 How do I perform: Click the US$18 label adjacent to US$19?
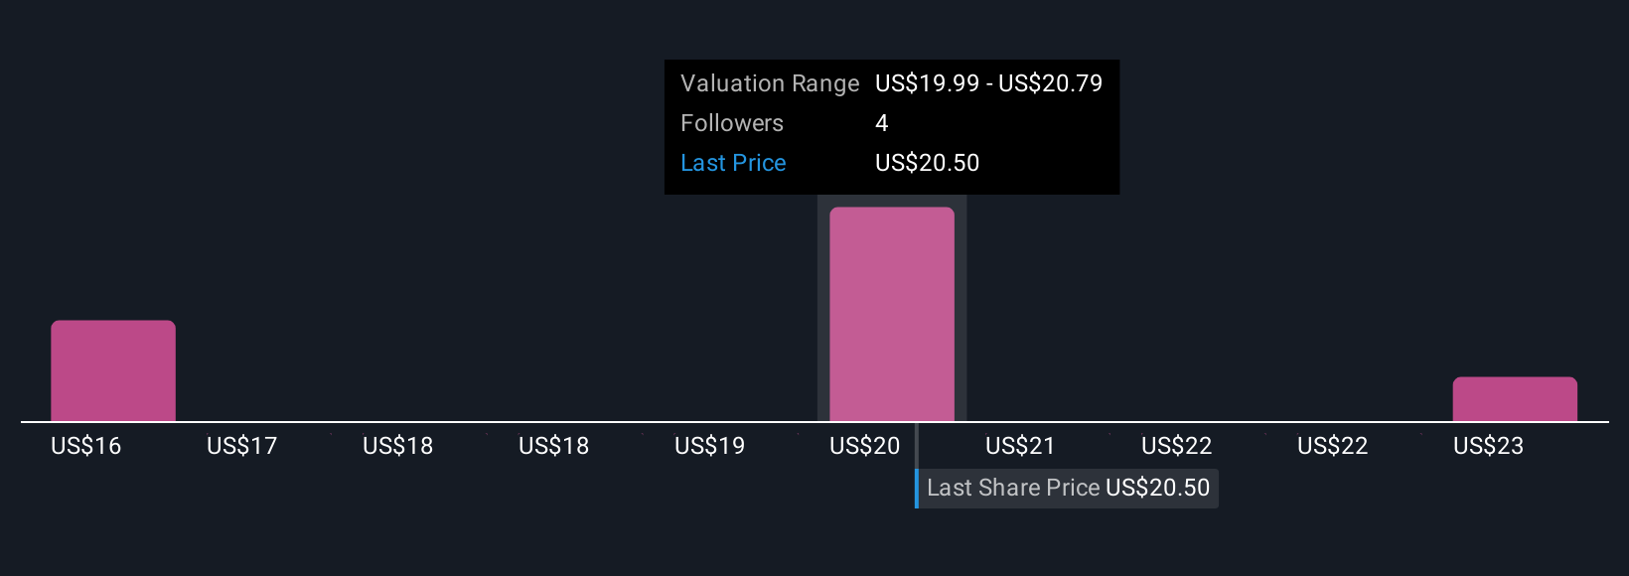tap(553, 446)
